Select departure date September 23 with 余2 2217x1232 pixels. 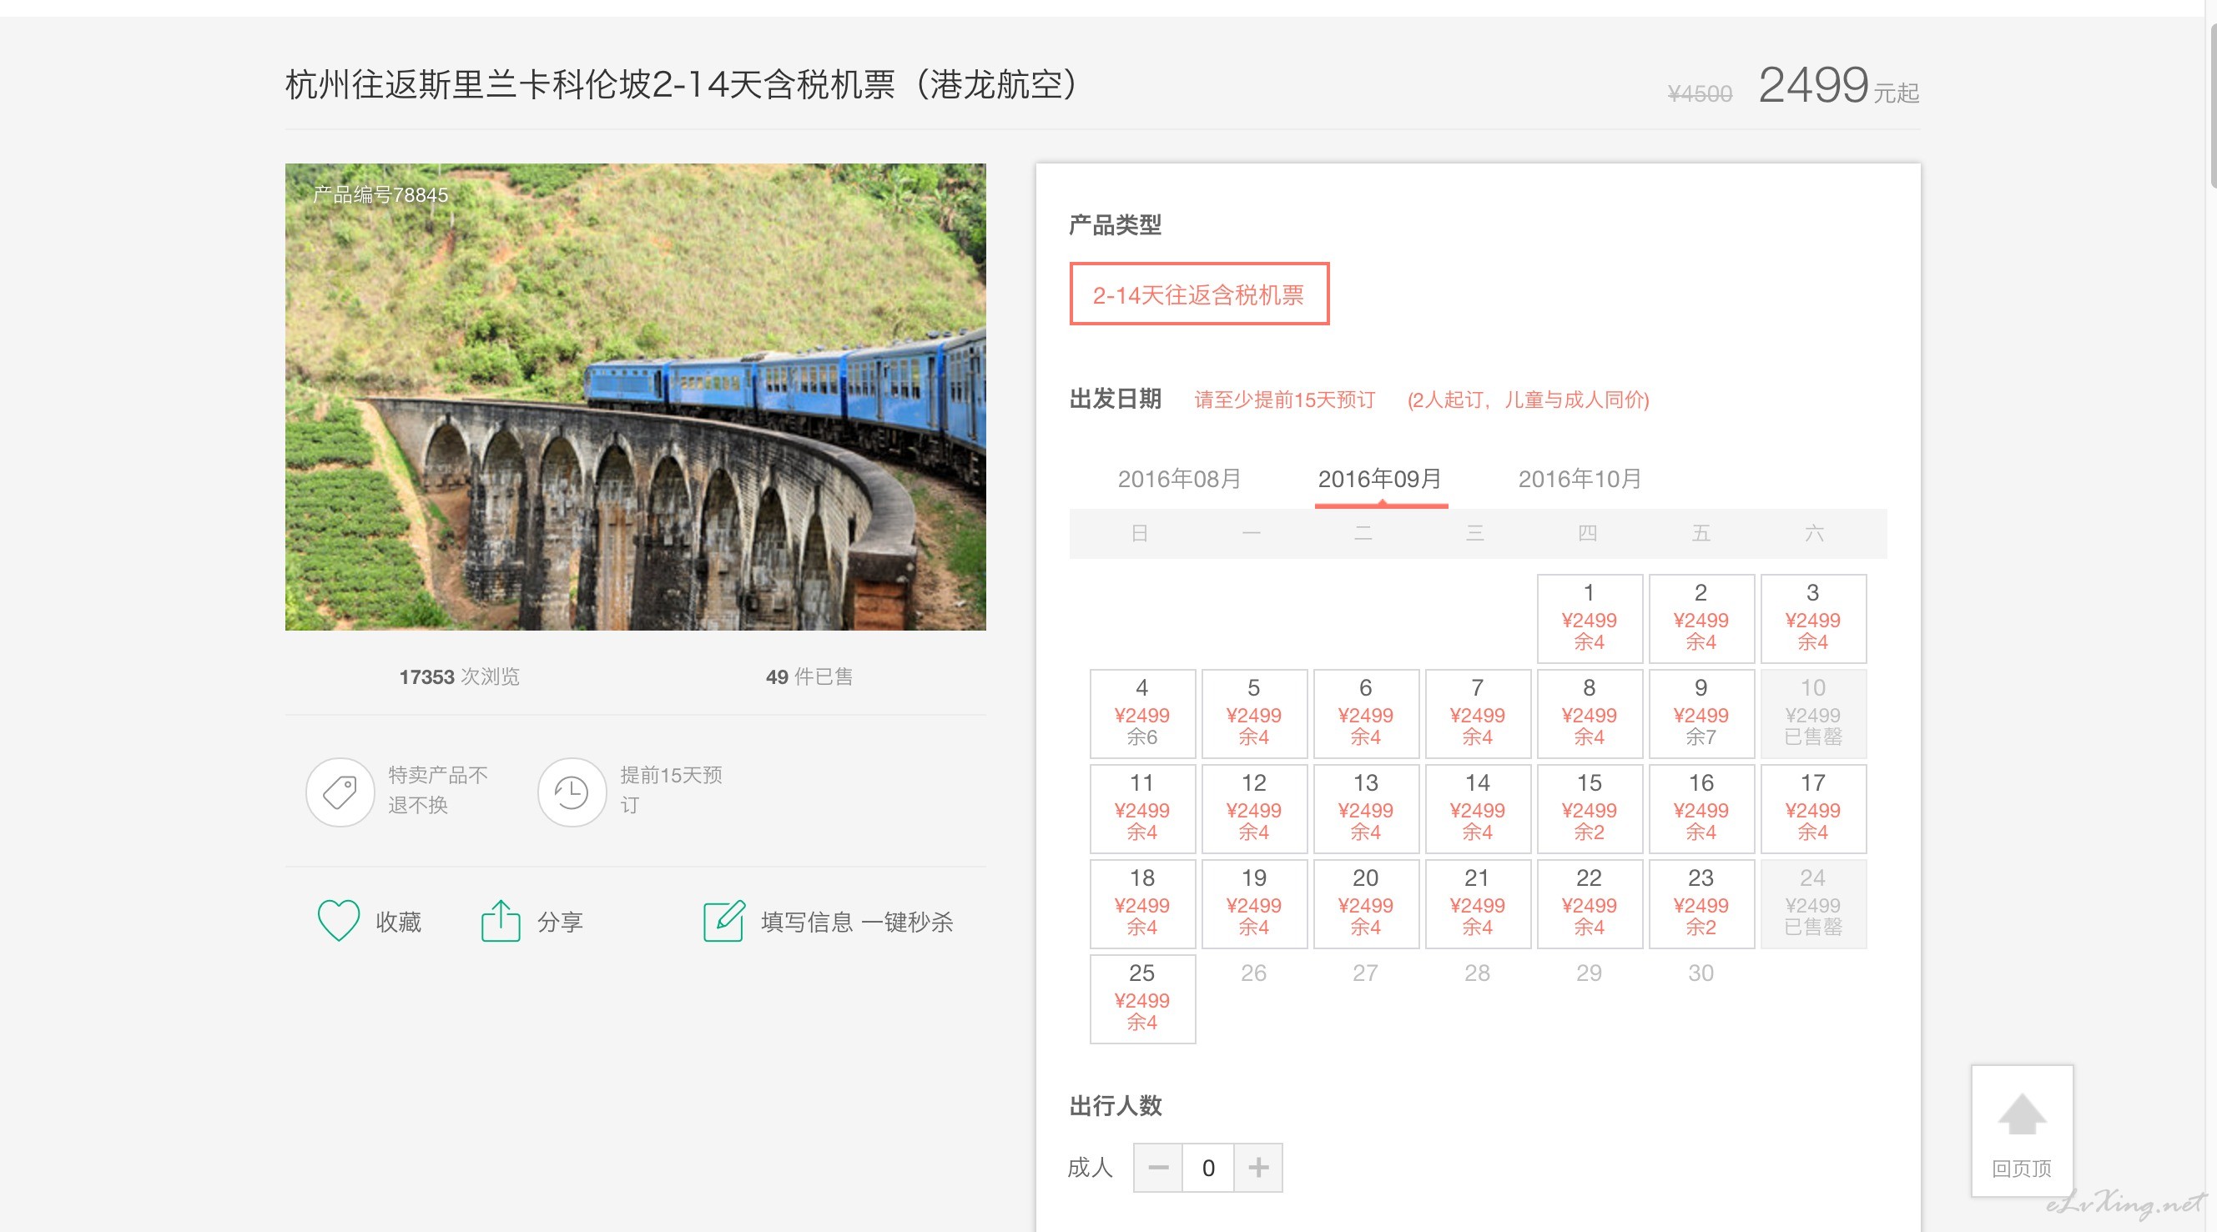pos(1701,903)
